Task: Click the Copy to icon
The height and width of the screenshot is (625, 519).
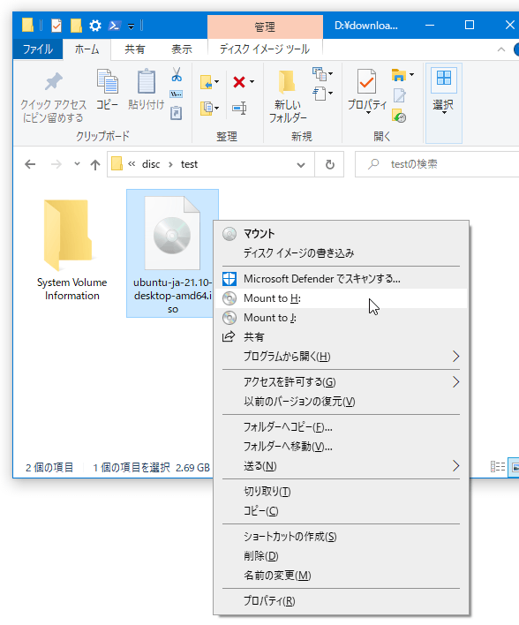Action: pyautogui.click(x=206, y=108)
